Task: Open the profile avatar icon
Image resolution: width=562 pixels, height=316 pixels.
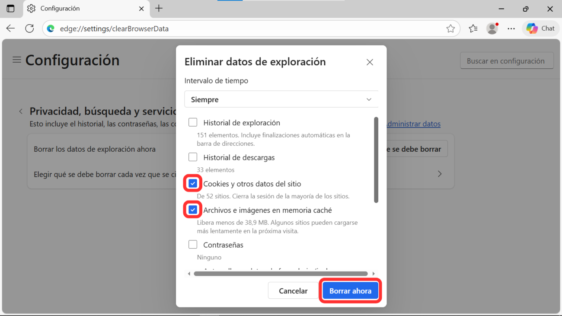Action: (492, 29)
